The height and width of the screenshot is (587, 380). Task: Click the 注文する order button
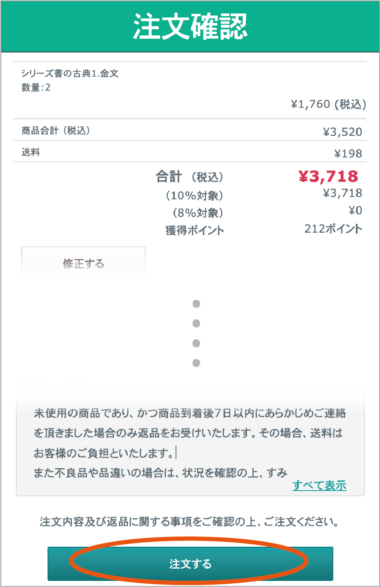tap(190, 563)
